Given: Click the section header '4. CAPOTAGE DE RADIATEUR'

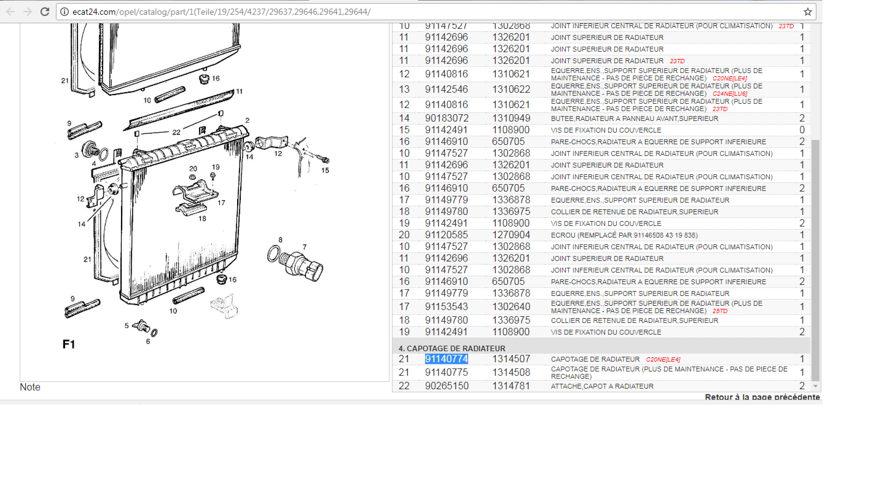Looking at the screenshot, I should point(452,348).
